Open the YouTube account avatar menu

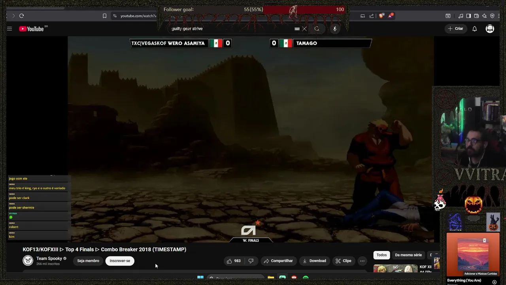pos(490,28)
